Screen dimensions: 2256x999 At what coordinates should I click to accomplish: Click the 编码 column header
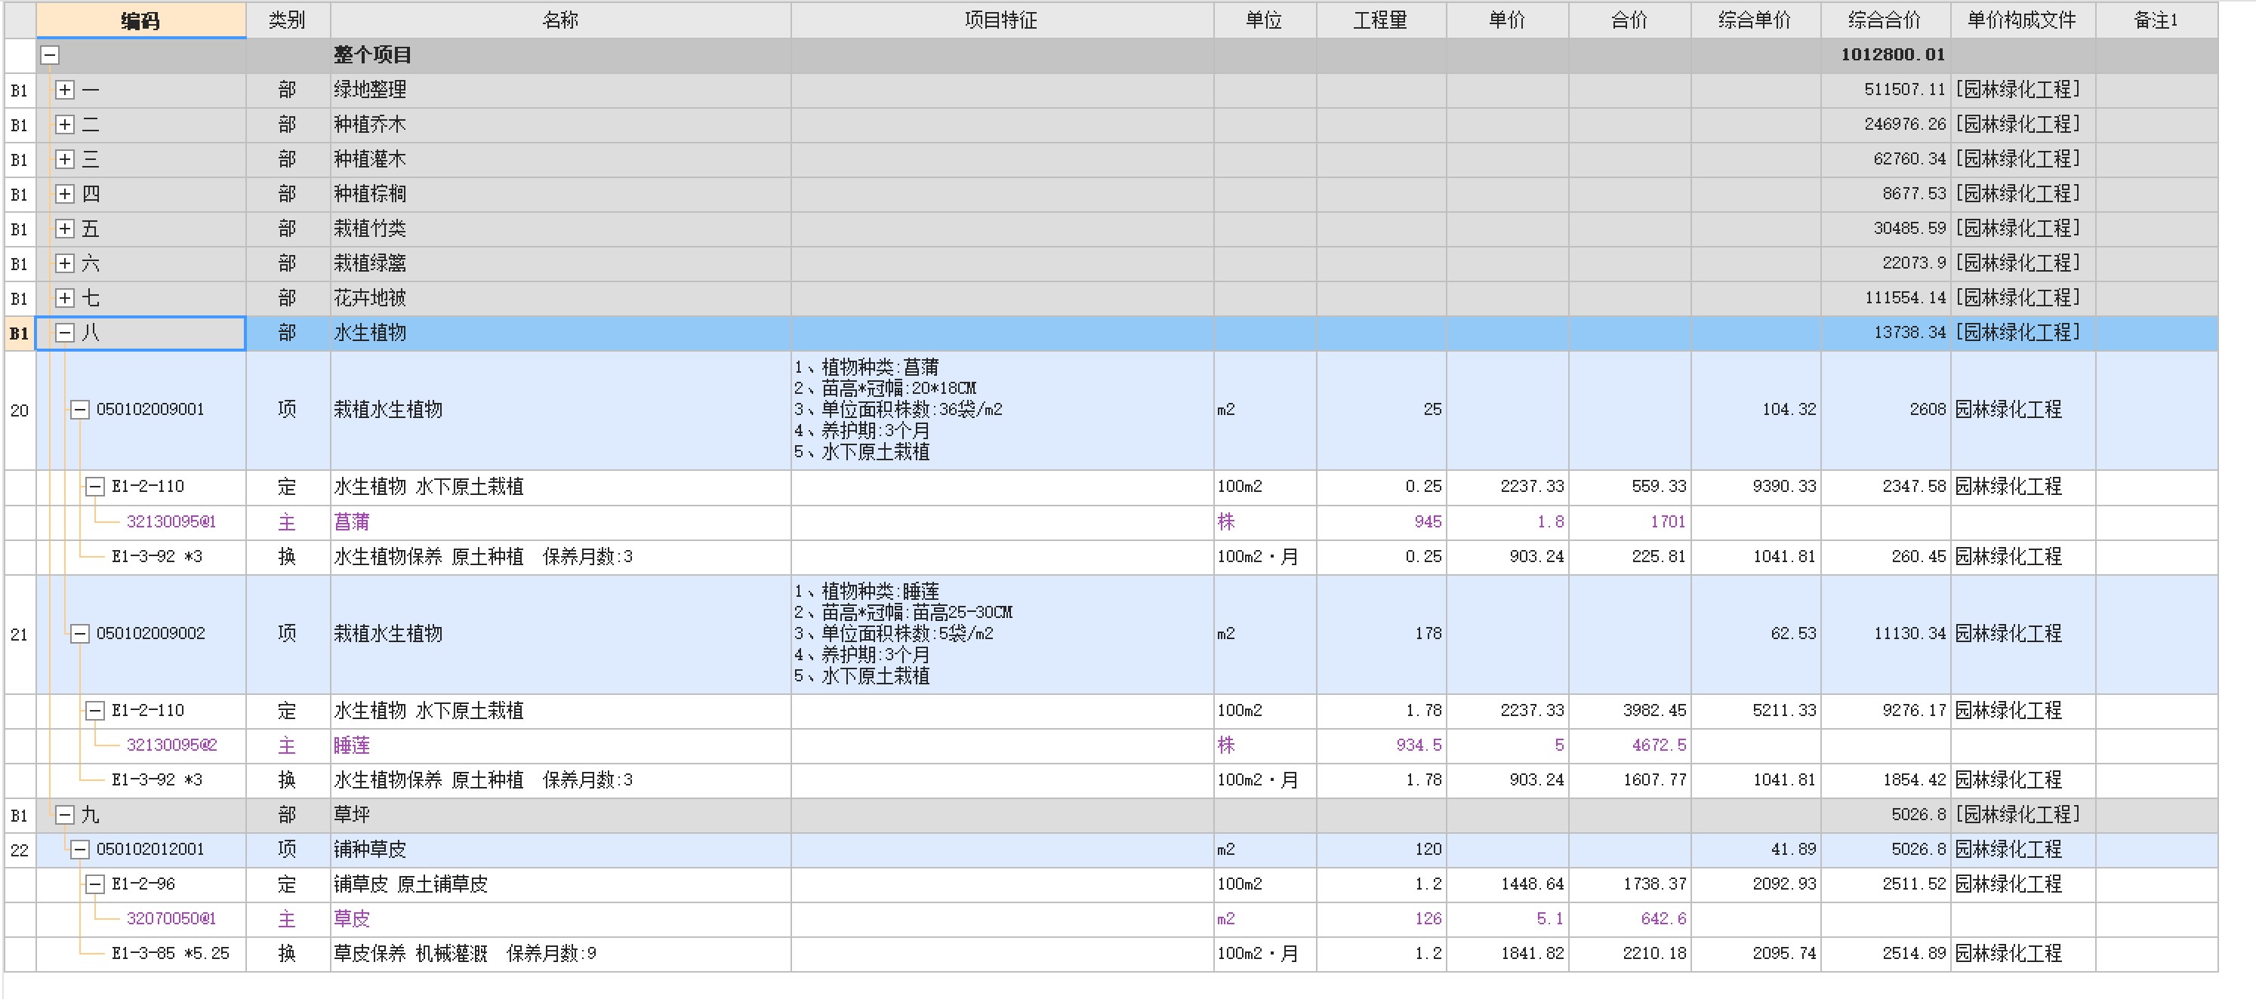click(140, 20)
